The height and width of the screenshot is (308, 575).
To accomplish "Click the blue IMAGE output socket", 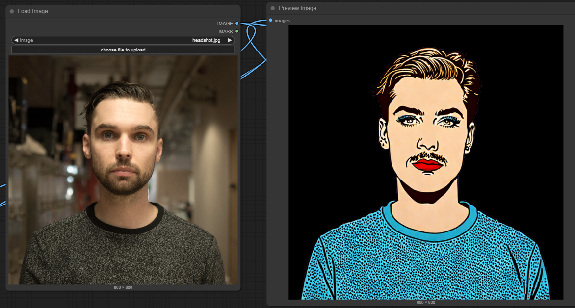I will pyautogui.click(x=237, y=23).
